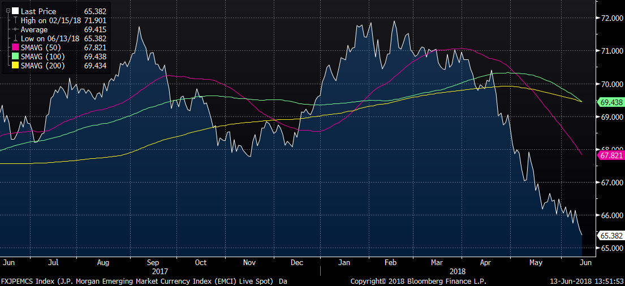Select the green SMAVG (100) swatch
The height and width of the screenshot is (286, 625).
click(15, 57)
